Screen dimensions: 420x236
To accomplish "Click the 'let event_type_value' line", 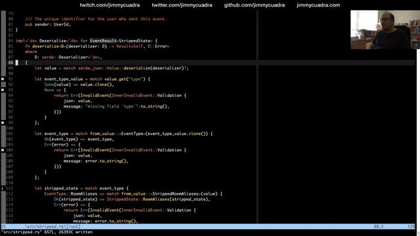I will (93, 79).
